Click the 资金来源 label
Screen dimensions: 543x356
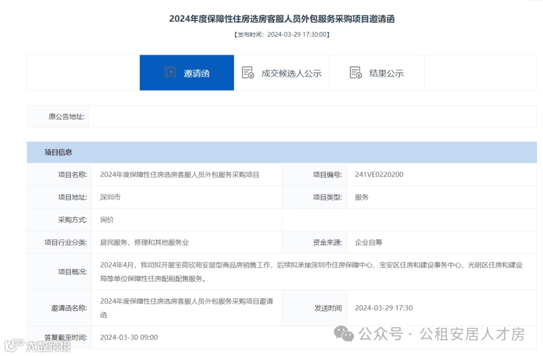pos(327,242)
